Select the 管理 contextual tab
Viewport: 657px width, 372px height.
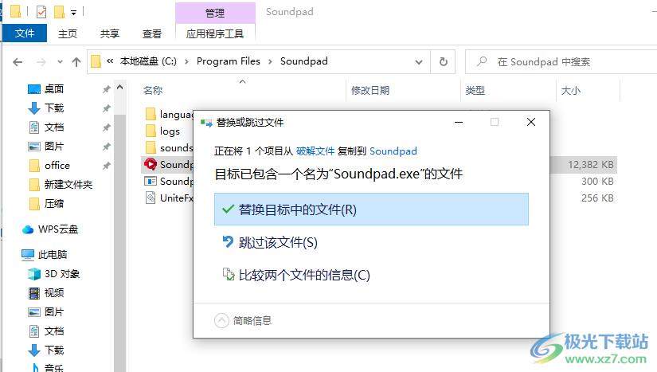click(215, 13)
